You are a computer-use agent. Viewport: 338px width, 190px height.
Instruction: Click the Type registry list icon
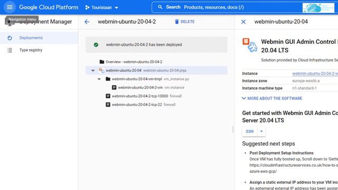point(10,50)
